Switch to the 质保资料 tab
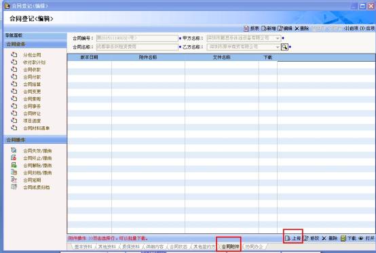 pyautogui.click(x=131, y=246)
